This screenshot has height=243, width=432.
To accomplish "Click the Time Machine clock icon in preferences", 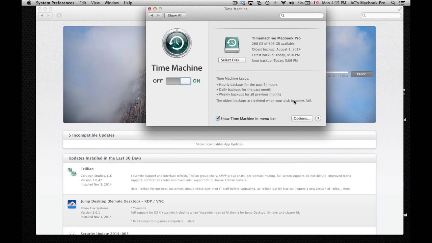I will tap(177, 43).
